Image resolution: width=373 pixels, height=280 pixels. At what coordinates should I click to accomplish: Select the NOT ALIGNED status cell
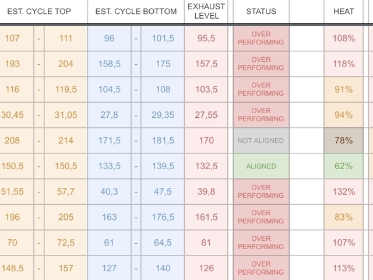tap(261, 141)
